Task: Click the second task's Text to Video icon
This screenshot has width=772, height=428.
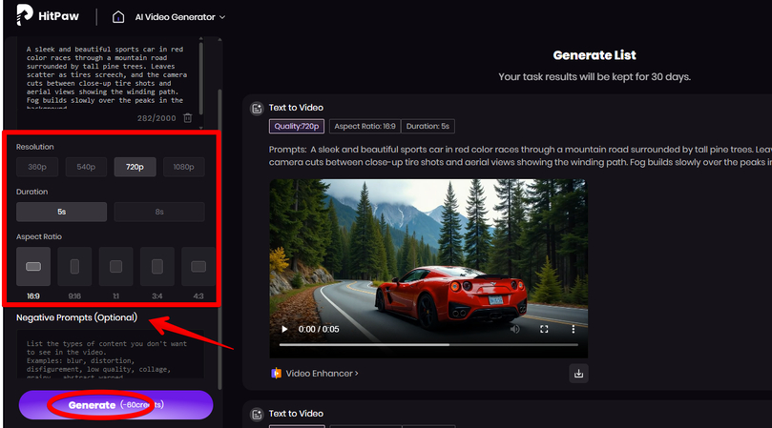Action: click(x=257, y=415)
